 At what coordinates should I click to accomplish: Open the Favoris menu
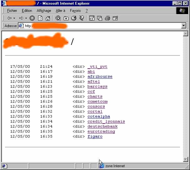(x=75, y=11)
